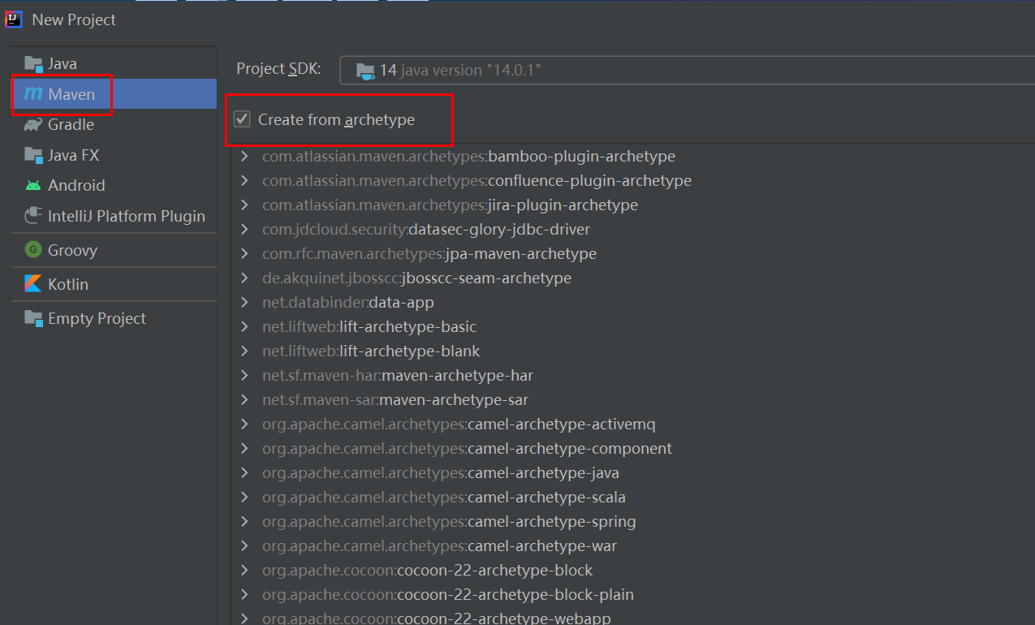Expand the cocoon-22-archetype-block row
Screen dimensions: 1035x625
pos(244,571)
